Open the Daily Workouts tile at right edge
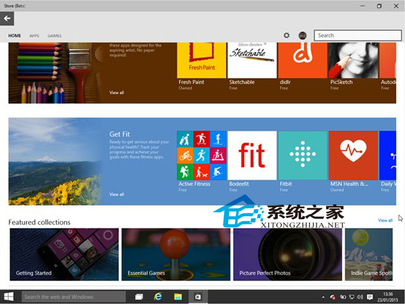Image resolution: width=405 pixels, height=304 pixels. pos(387,162)
